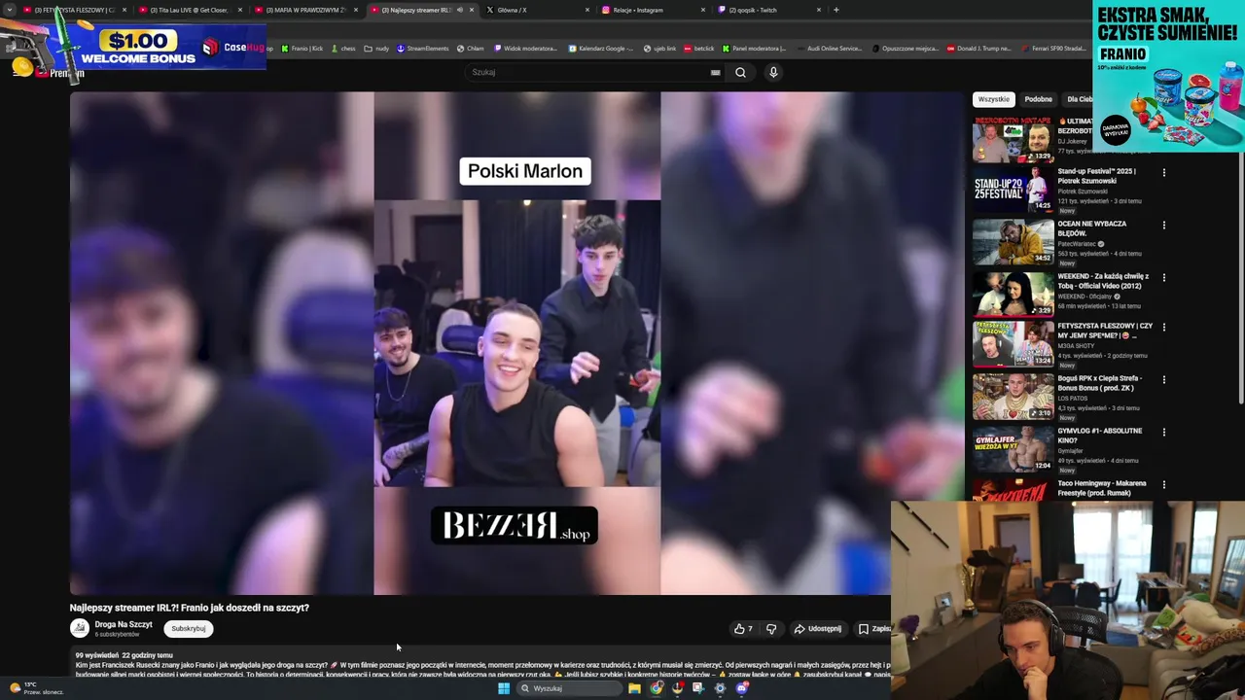The height and width of the screenshot is (700, 1245).
Task: Switch to MAFIA W PRAWDZIWYM browser tab
Action: [x=305, y=10]
